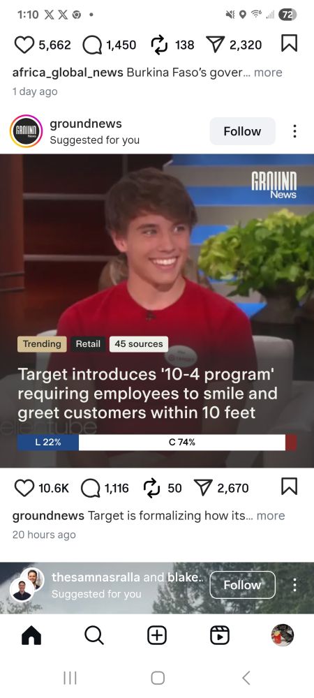Open the Reels tab
This screenshot has width=314, height=698.
point(220,635)
